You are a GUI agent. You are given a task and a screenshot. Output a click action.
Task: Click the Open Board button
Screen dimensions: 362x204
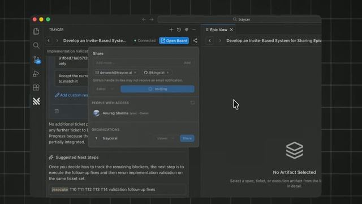click(174, 41)
